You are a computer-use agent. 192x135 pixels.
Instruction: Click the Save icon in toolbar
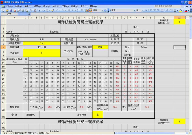click(11, 10)
